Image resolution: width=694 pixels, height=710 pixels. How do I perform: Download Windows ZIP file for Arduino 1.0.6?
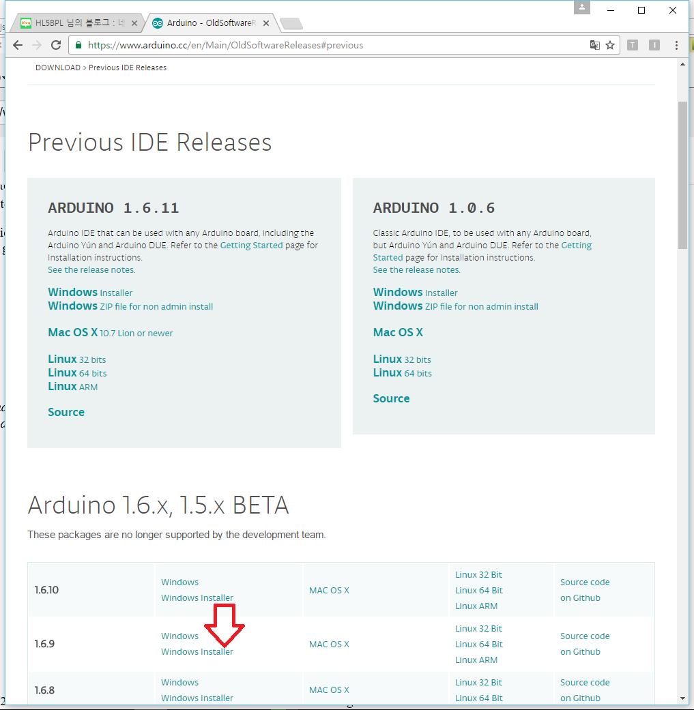(456, 306)
